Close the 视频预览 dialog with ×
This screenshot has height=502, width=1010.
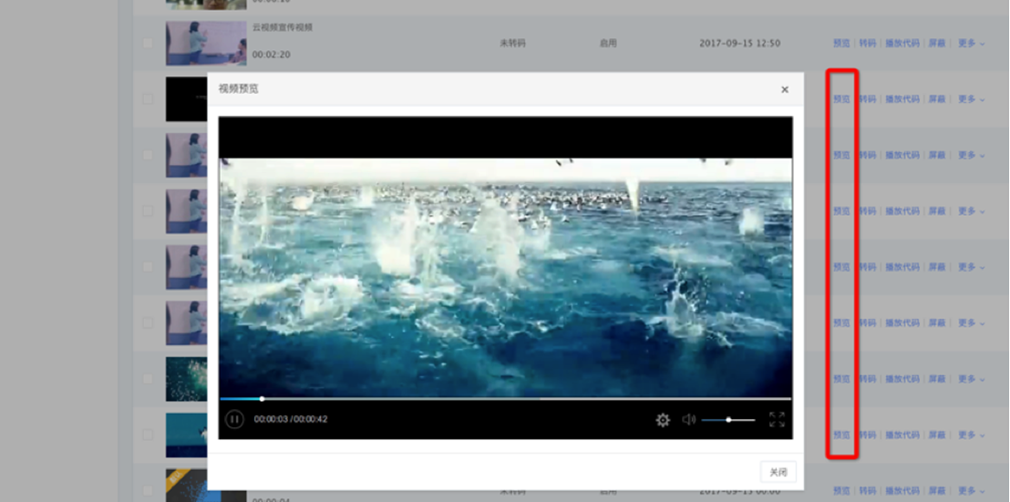coord(785,89)
